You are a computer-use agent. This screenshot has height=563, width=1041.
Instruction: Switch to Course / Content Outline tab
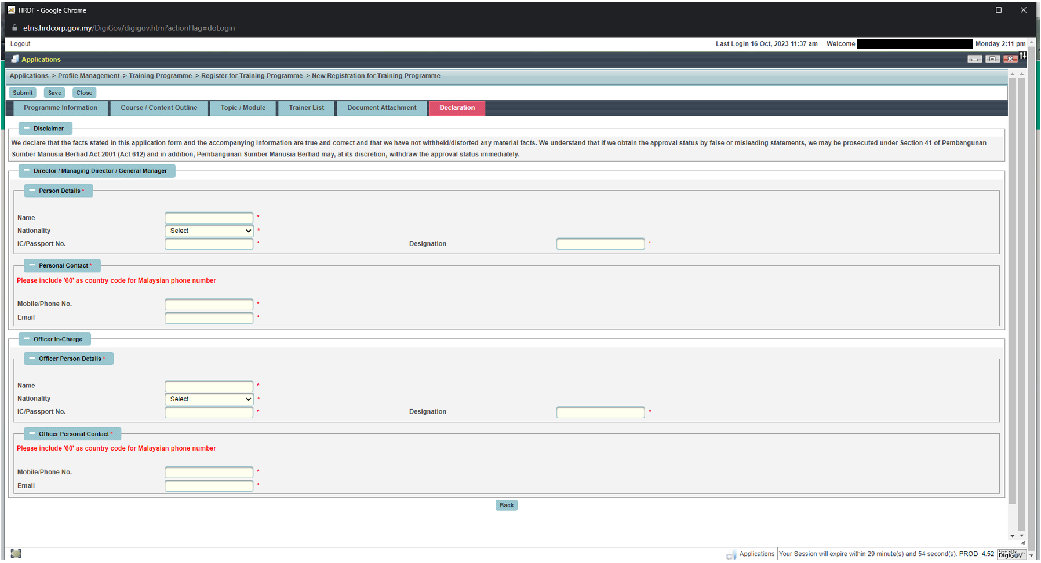click(159, 108)
